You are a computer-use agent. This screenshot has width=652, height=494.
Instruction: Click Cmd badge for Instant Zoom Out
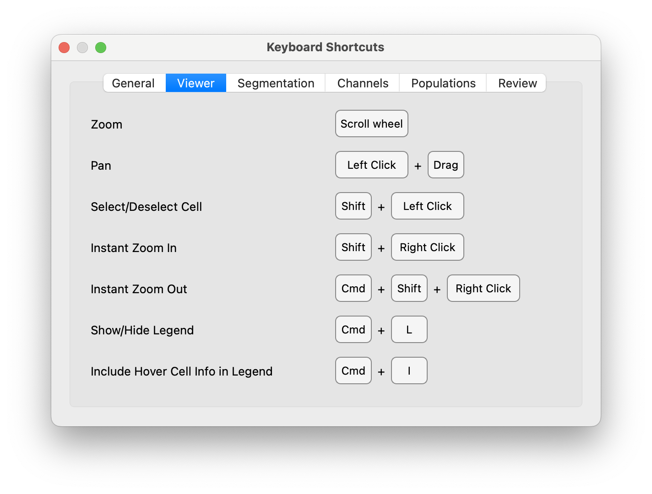pyautogui.click(x=353, y=288)
